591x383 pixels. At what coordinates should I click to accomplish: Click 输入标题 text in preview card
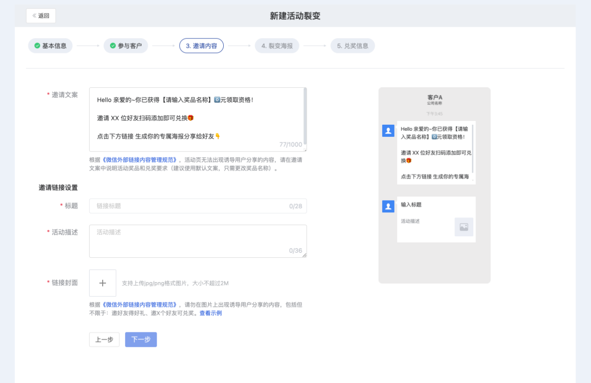(x=411, y=205)
